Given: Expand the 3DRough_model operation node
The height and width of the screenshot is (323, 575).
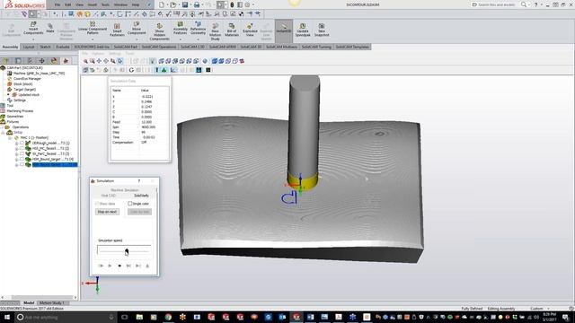Looking at the screenshot, I should (x=16, y=144).
